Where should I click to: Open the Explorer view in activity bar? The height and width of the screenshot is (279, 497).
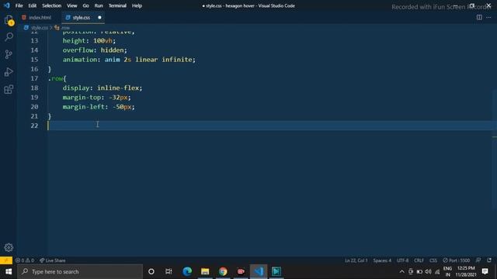coord(9,20)
